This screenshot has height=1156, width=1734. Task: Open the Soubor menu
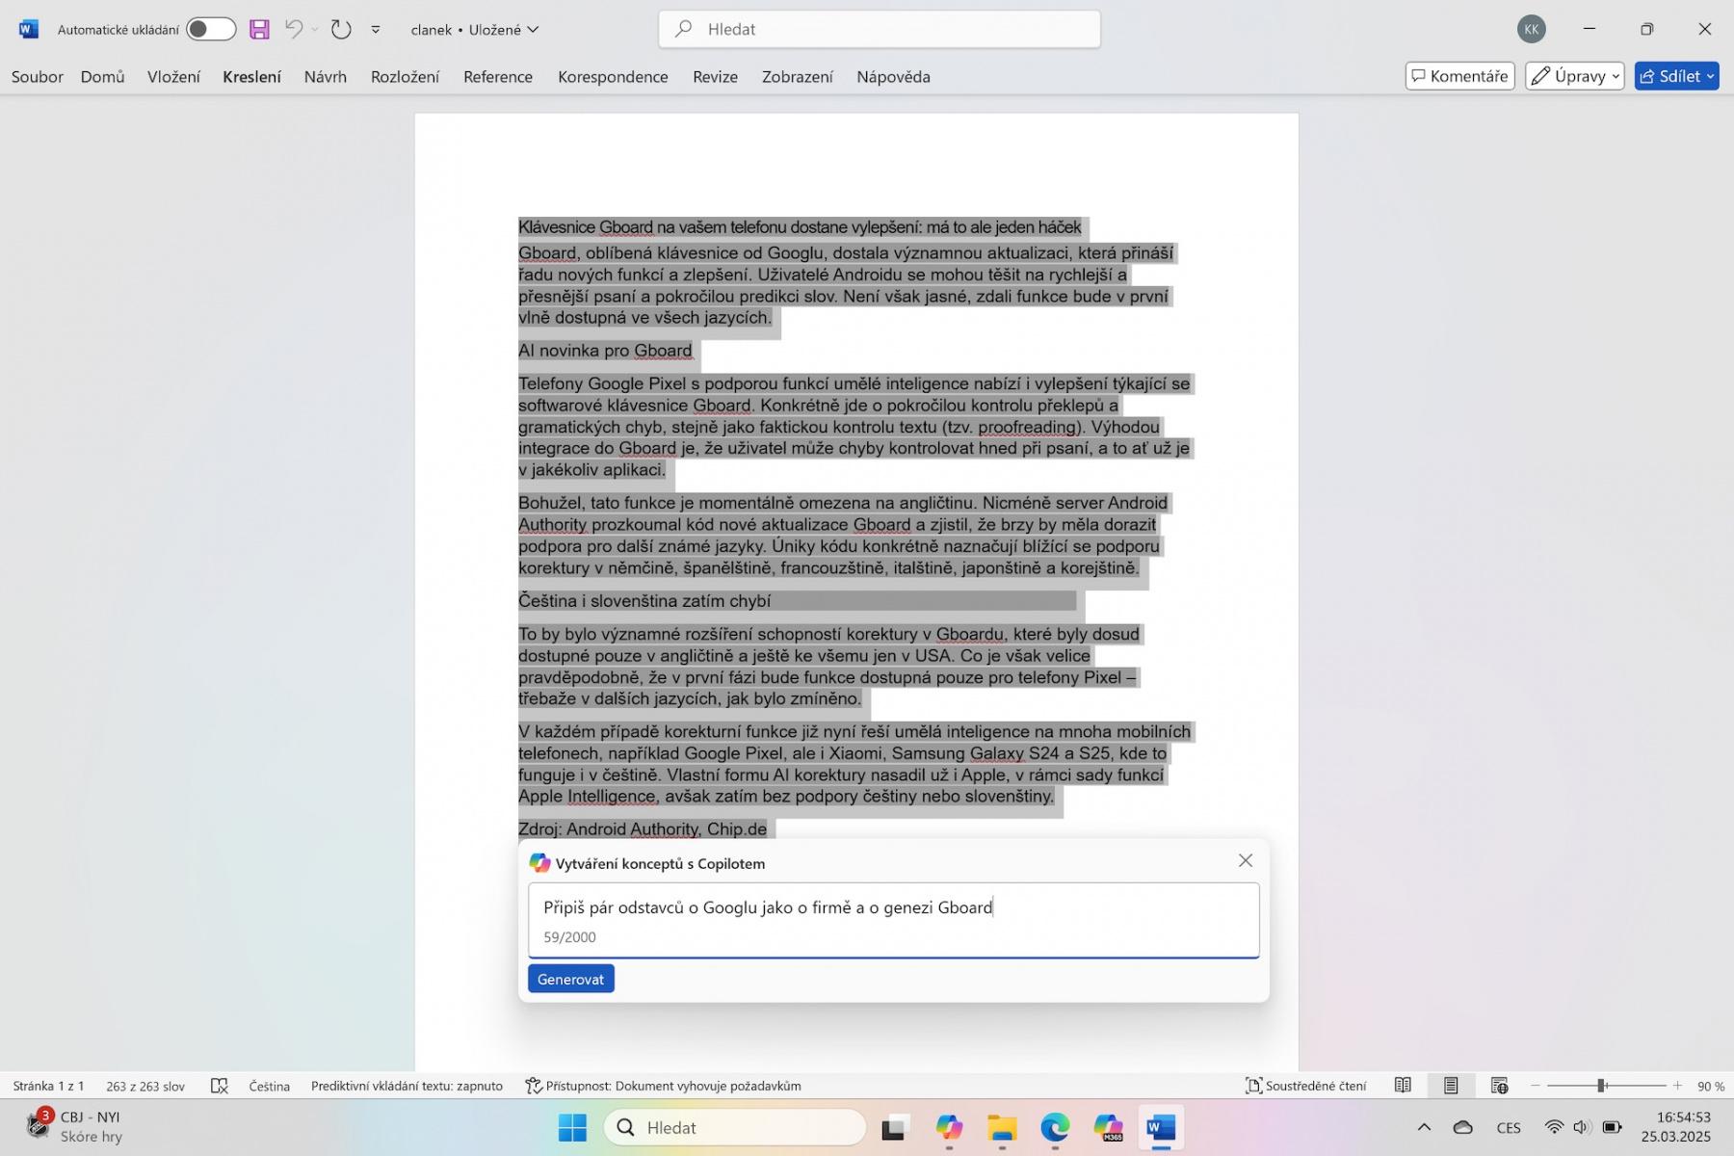point(38,77)
